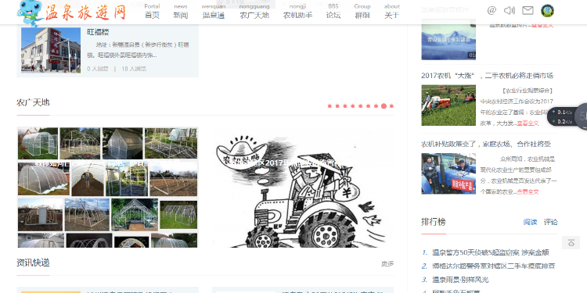The image size is (587, 293).
Task: Open article 农机补贴政策变了 headline
Action: (486, 144)
